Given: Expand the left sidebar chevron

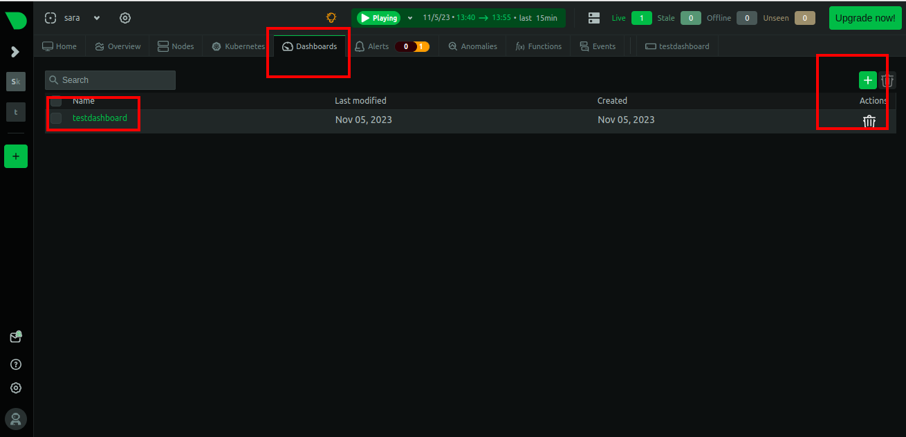Looking at the screenshot, I should tap(16, 52).
